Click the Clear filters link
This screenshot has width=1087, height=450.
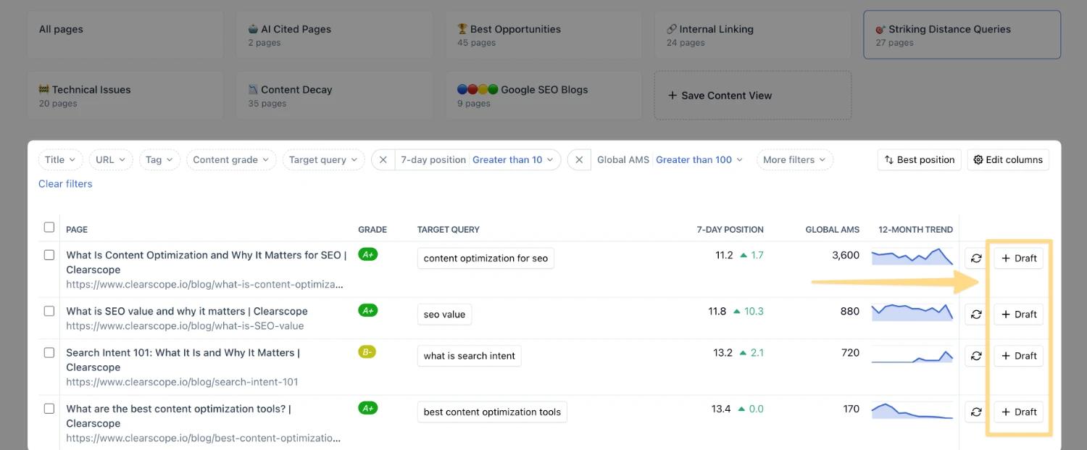pos(65,184)
